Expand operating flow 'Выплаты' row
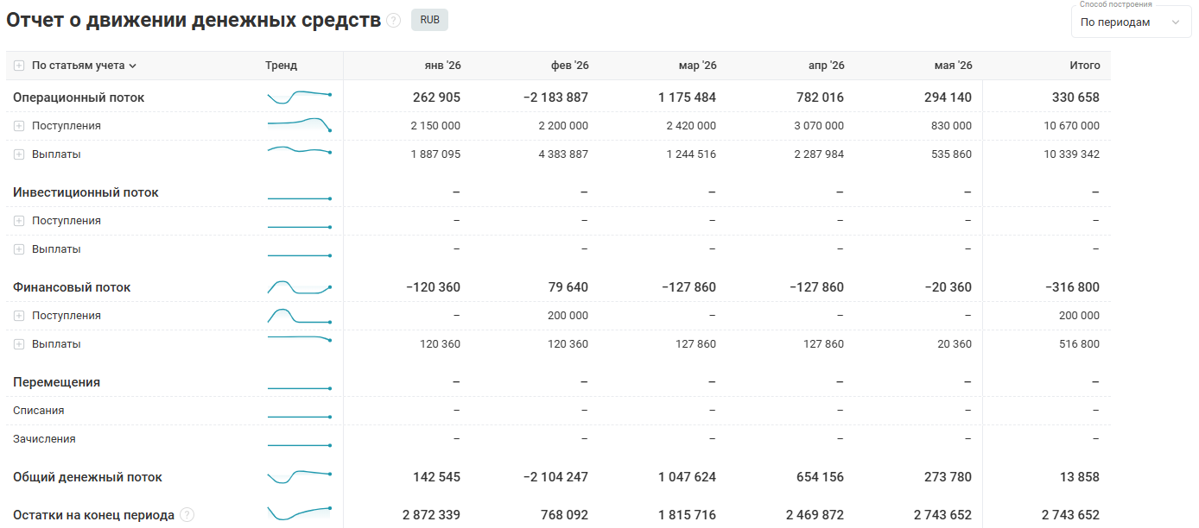The image size is (1199, 528). pos(19,154)
